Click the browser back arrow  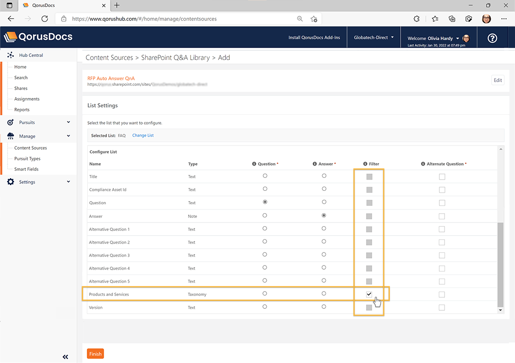point(11,19)
